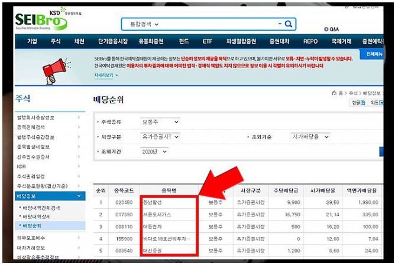The image size is (395, 266).
Task: Click stock code 155900
Action: (x=124, y=239)
